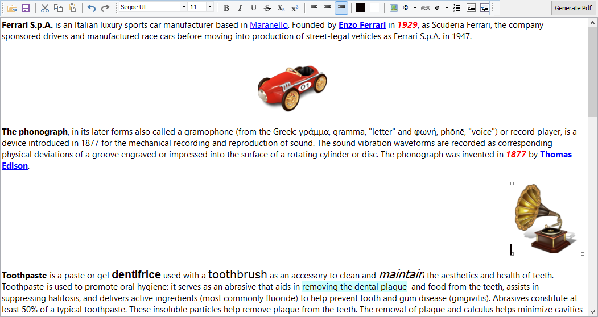This screenshot has height=317, width=598.
Task: Undo the last action
Action: coord(92,8)
